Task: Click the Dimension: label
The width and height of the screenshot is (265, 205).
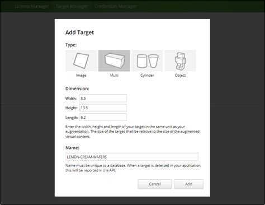Action: [77, 88]
